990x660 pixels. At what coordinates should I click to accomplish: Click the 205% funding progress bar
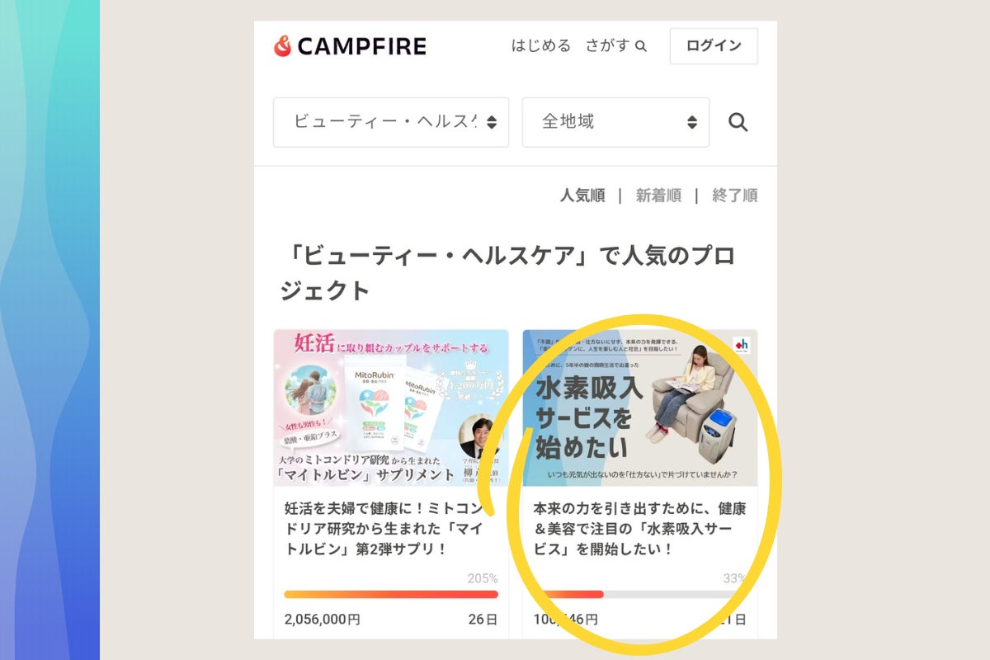[x=391, y=594]
